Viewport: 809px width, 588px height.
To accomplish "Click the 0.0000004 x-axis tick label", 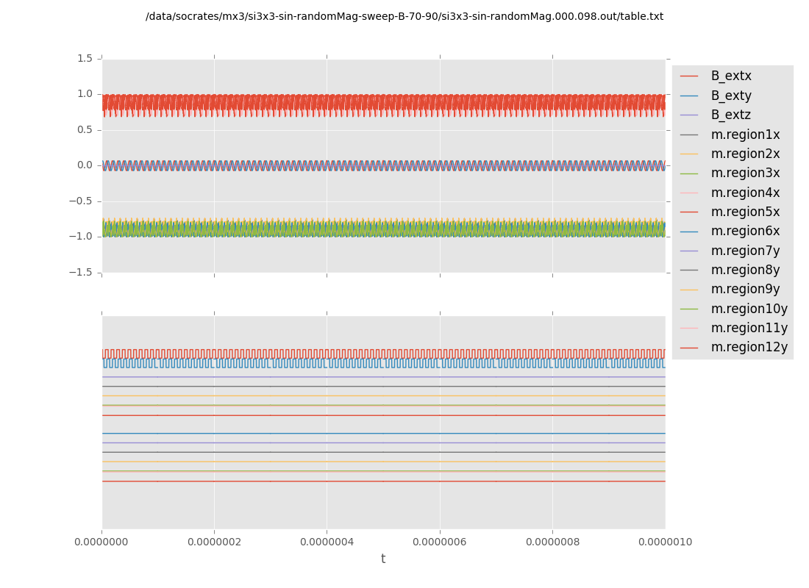I will [x=327, y=542].
